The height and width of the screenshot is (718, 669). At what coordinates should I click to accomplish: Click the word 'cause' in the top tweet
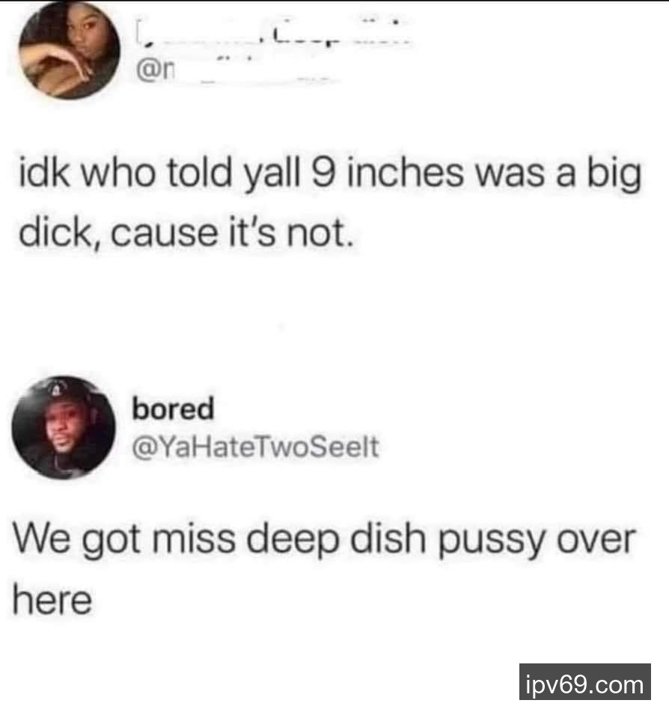pos(164,233)
